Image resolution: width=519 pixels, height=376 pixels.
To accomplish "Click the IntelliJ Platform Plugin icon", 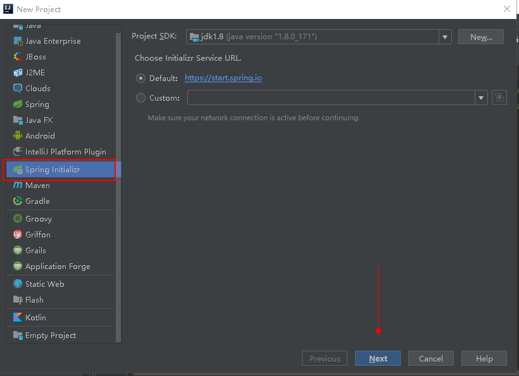I will tap(18, 151).
